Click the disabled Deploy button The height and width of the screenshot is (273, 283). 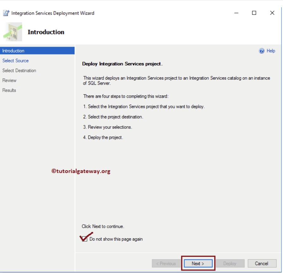pos(230,263)
